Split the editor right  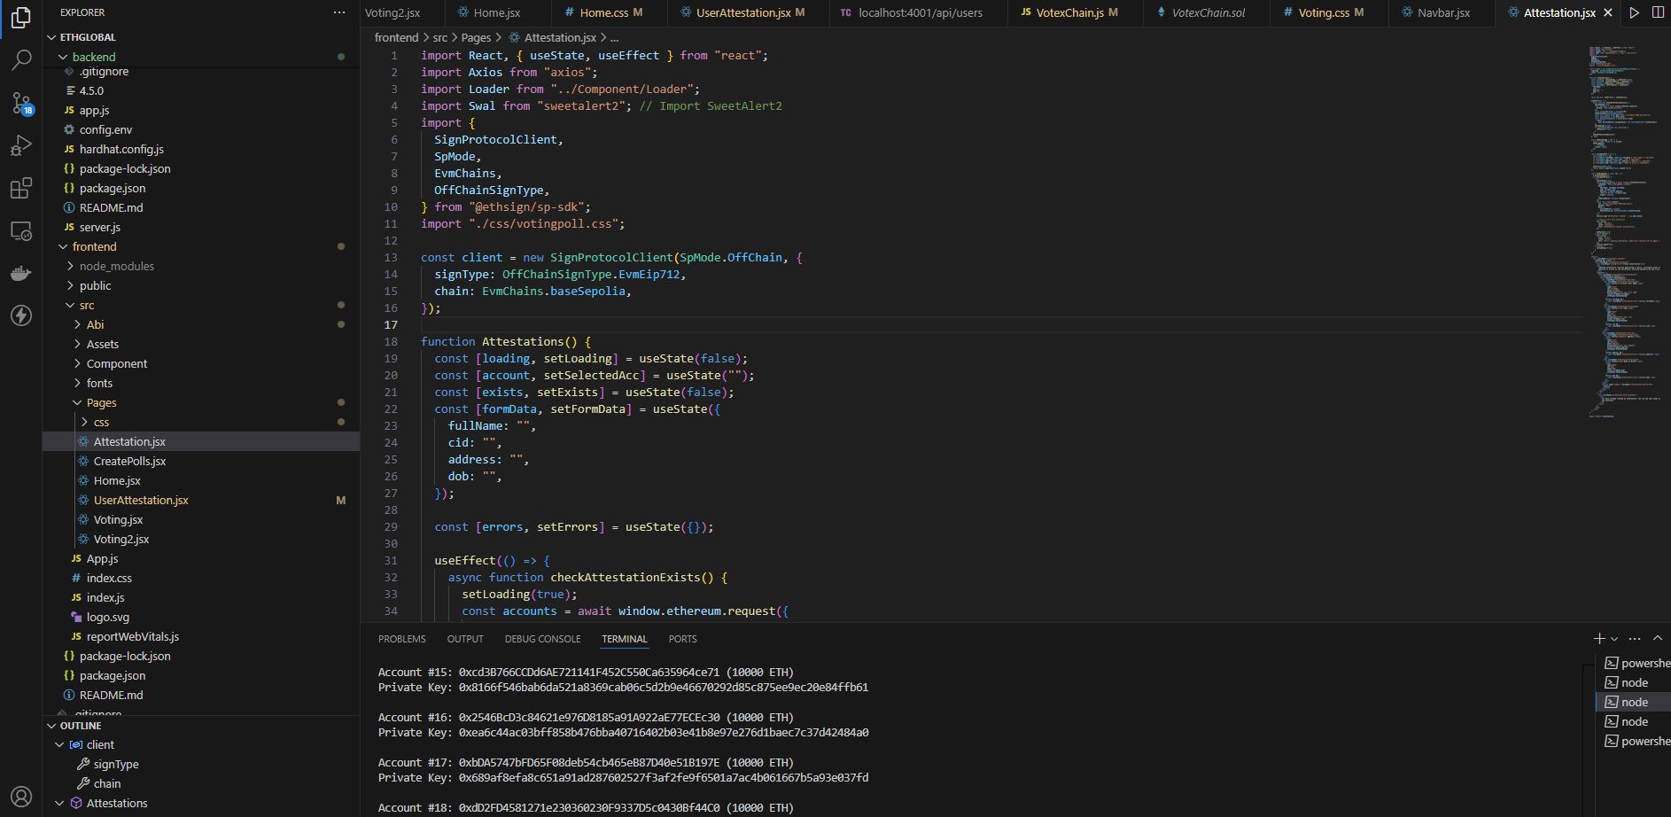[x=1658, y=12]
